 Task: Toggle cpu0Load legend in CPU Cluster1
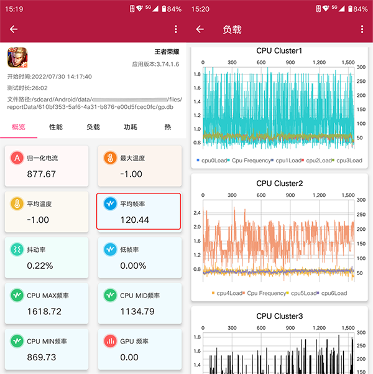click(211, 161)
